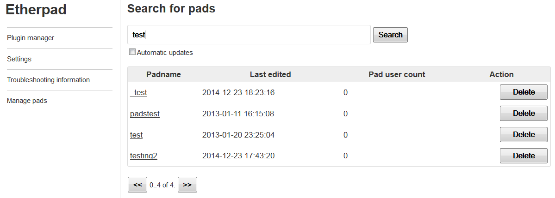Open the testing2 pad link

(143, 156)
